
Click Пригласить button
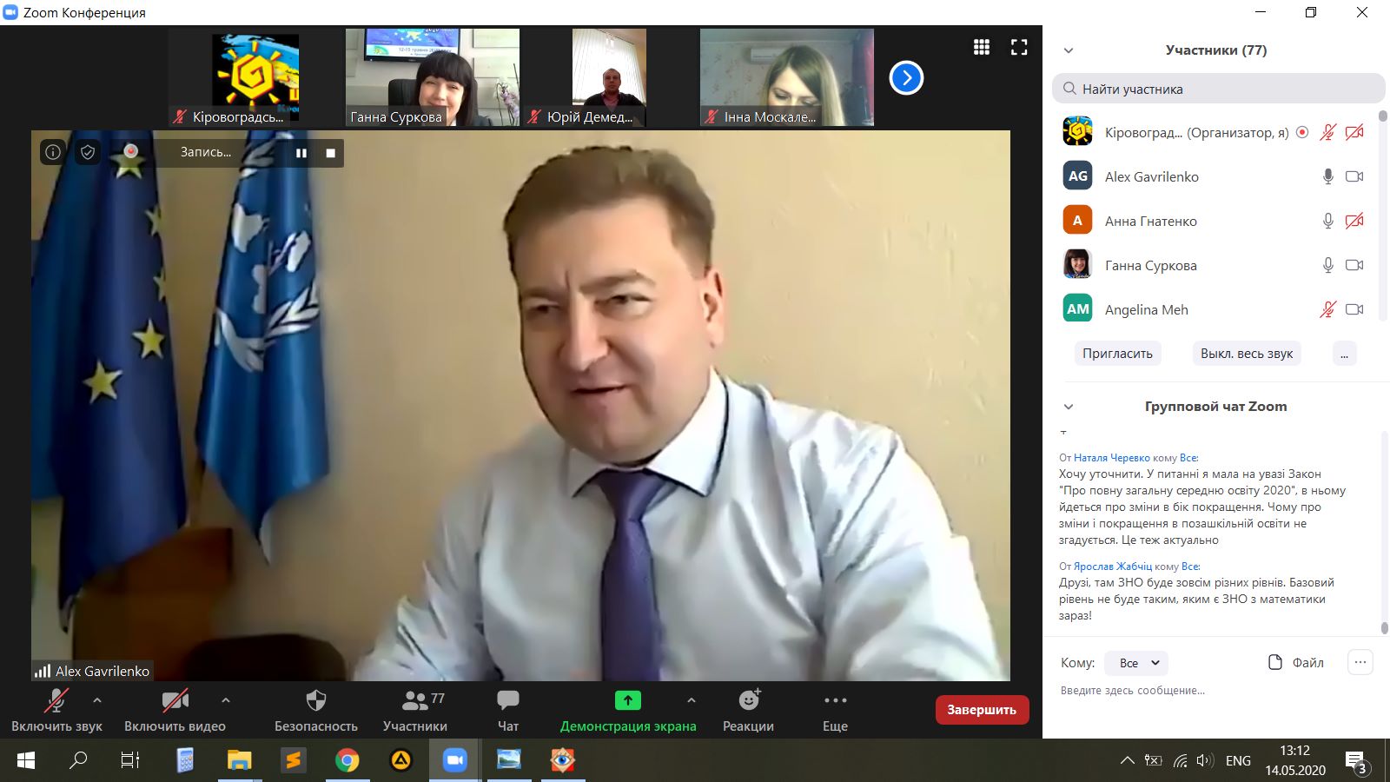click(1117, 354)
